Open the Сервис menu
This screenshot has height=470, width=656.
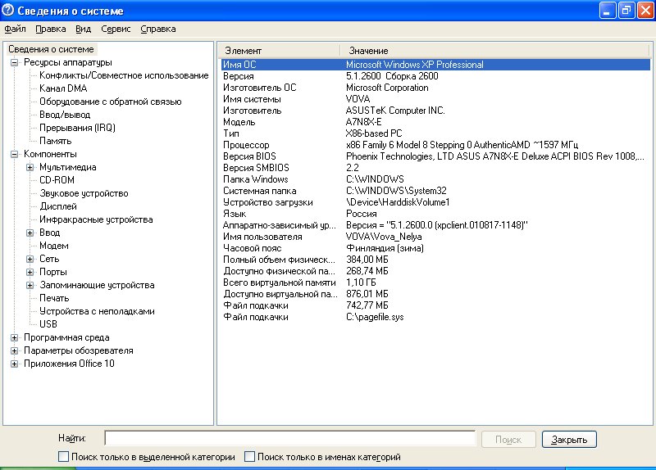click(116, 29)
